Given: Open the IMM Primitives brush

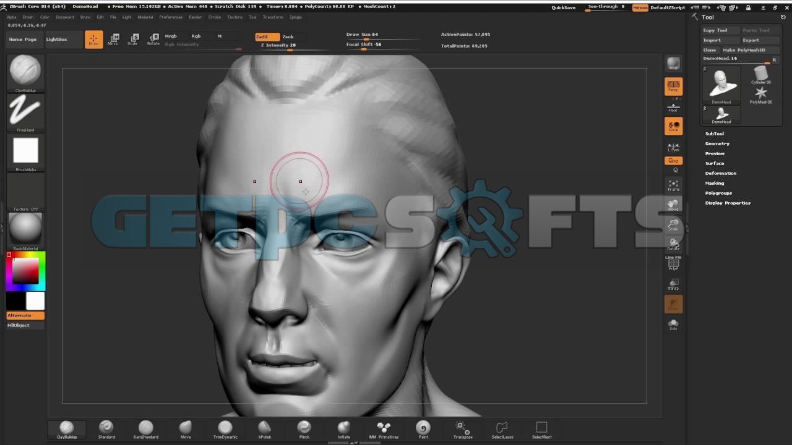Looking at the screenshot, I should coord(384,429).
